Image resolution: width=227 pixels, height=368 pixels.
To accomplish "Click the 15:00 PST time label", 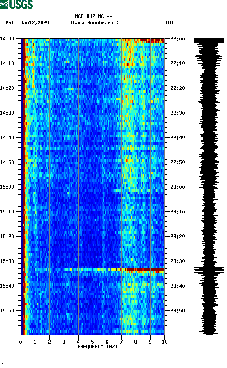I will coord(7,187).
